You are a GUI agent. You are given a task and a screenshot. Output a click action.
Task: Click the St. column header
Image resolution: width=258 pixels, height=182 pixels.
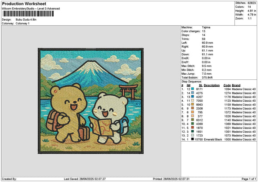coord(200,85)
